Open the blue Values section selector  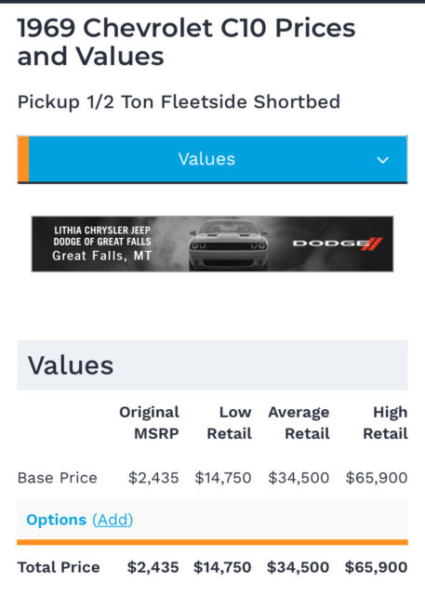point(212,159)
